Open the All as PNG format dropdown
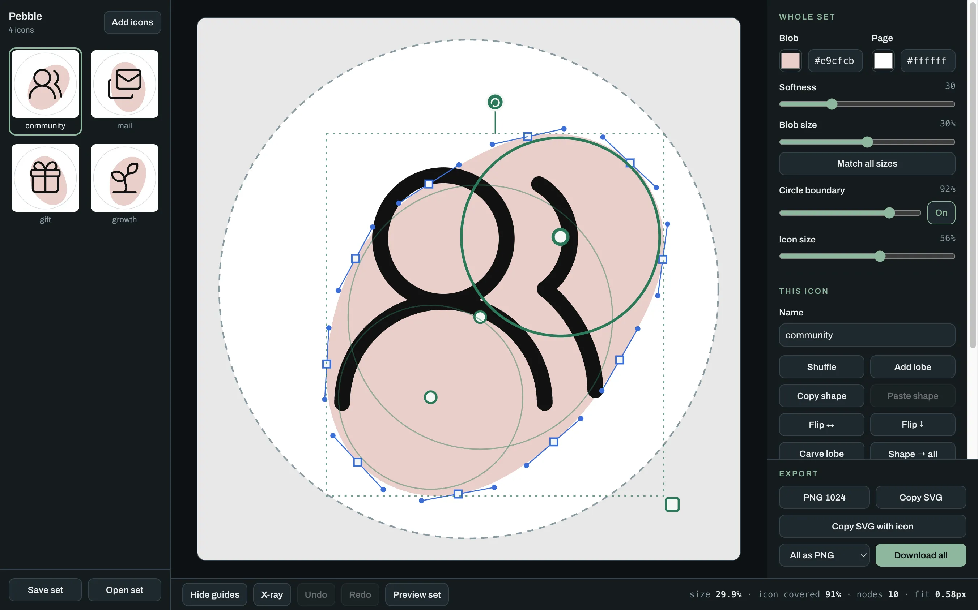This screenshot has height=610, width=978. coord(824,555)
